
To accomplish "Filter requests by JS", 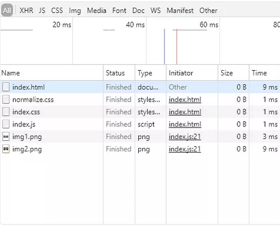I will 42,10.
